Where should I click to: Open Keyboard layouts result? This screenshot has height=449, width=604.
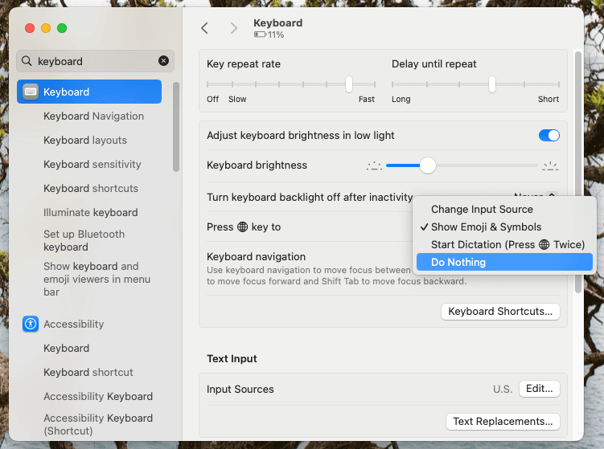tap(85, 140)
